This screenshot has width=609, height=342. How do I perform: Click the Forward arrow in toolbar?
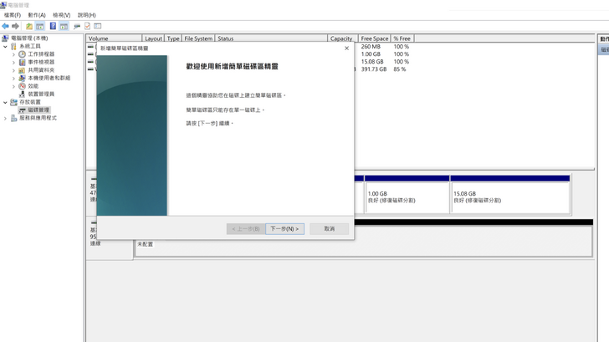pyautogui.click(x=16, y=26)
